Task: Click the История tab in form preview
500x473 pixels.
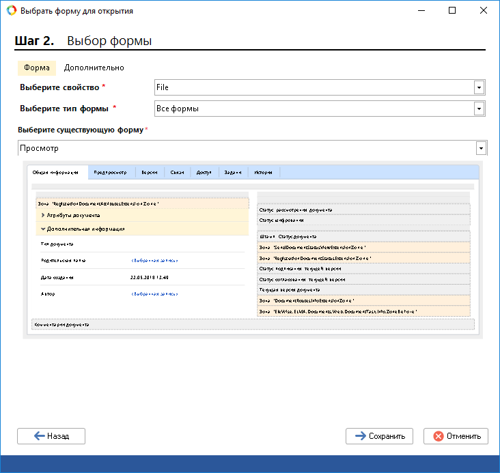Action: 263,173
